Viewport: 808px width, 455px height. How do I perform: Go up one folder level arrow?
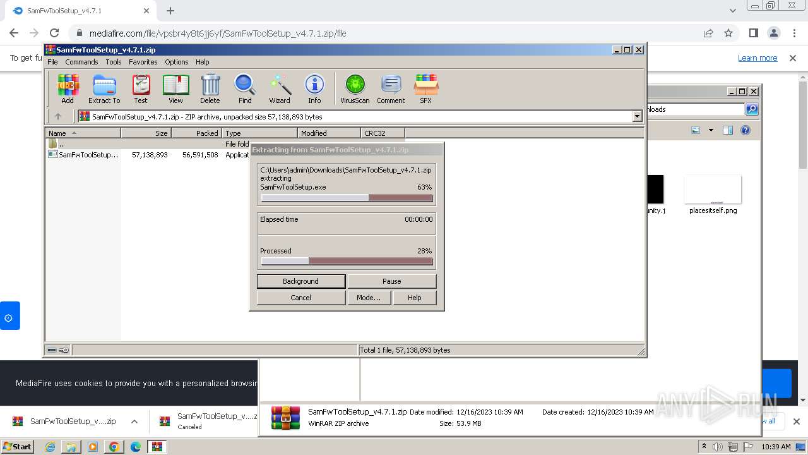click(x=58, y=116)
